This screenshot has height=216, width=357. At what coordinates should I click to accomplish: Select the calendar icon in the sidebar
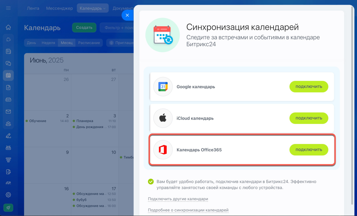click(x=8, y=75)
